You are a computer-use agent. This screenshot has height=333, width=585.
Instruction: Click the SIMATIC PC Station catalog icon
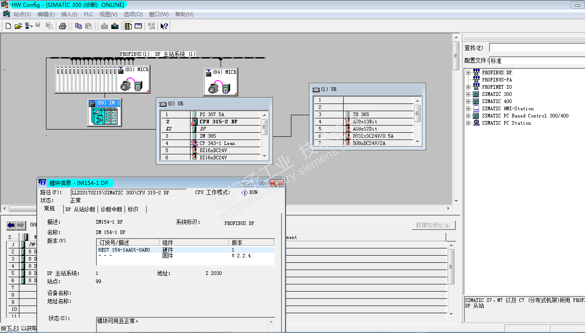pos(476,123)
